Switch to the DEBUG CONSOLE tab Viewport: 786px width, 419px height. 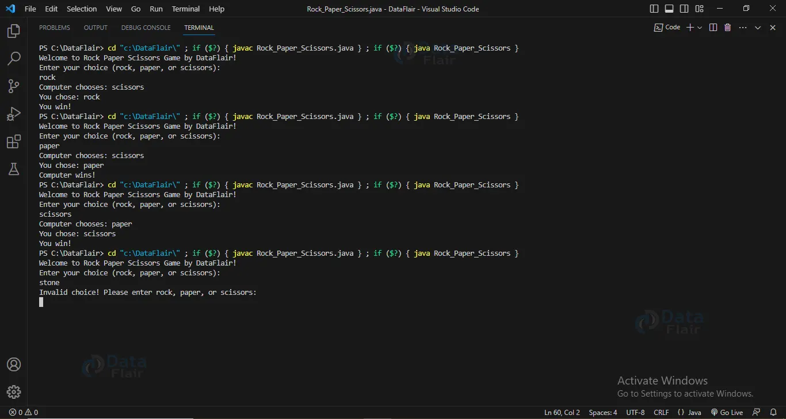pos(146,28)
